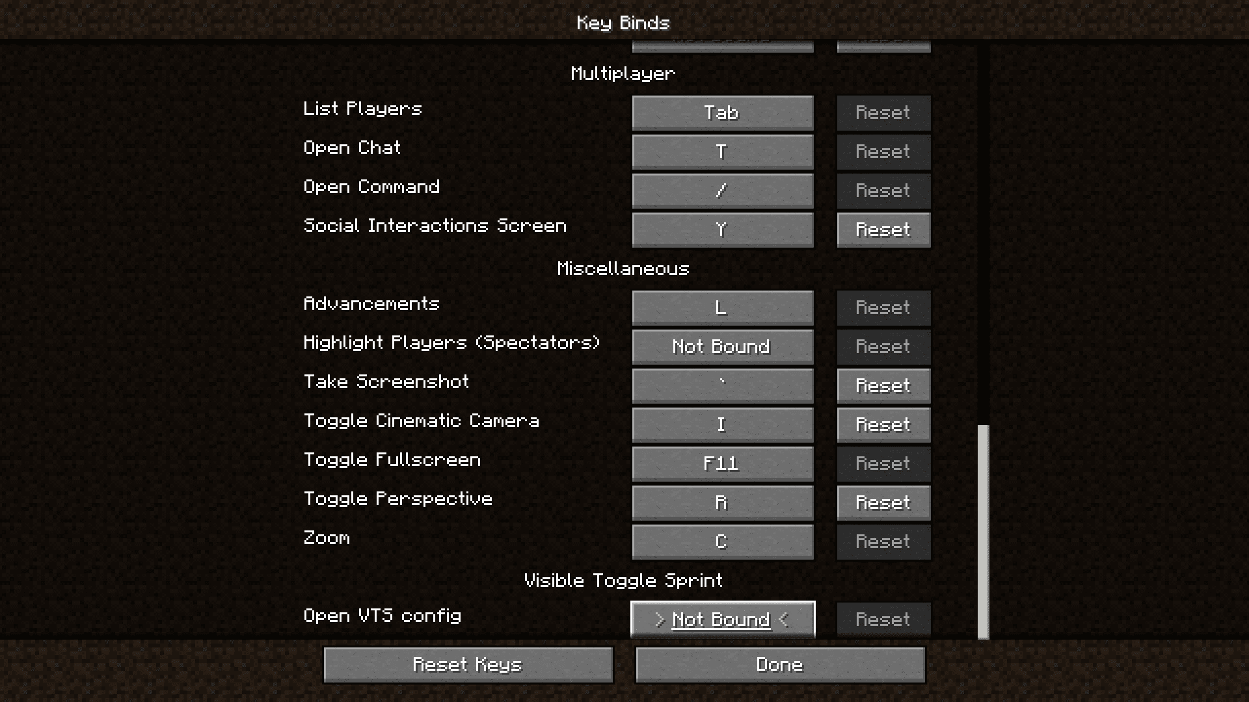Expand the Visible Toggle Sprint section
Screen dimensions: 1249x702
(624, 580)
